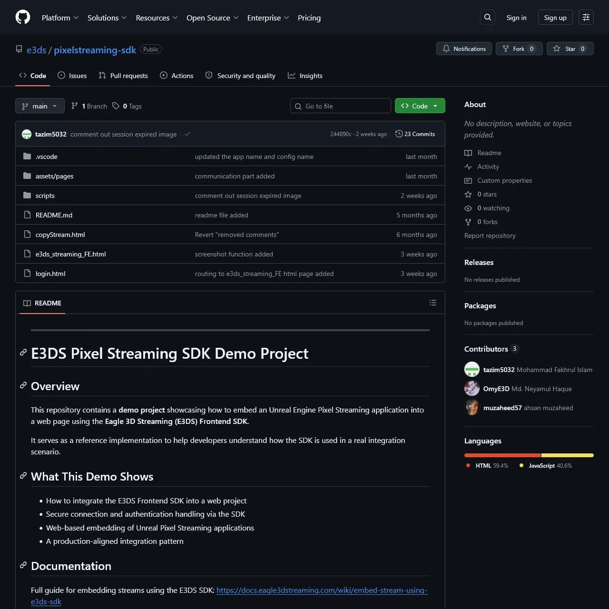The image size is (609, 609).
Task: Click the fork icon next to 0 forks
Action: coord(468,222)
